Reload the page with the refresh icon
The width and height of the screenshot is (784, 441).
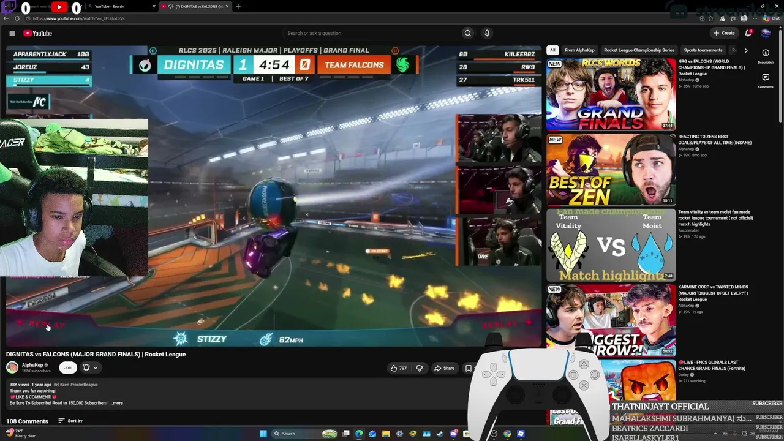[x=17, y=18]
